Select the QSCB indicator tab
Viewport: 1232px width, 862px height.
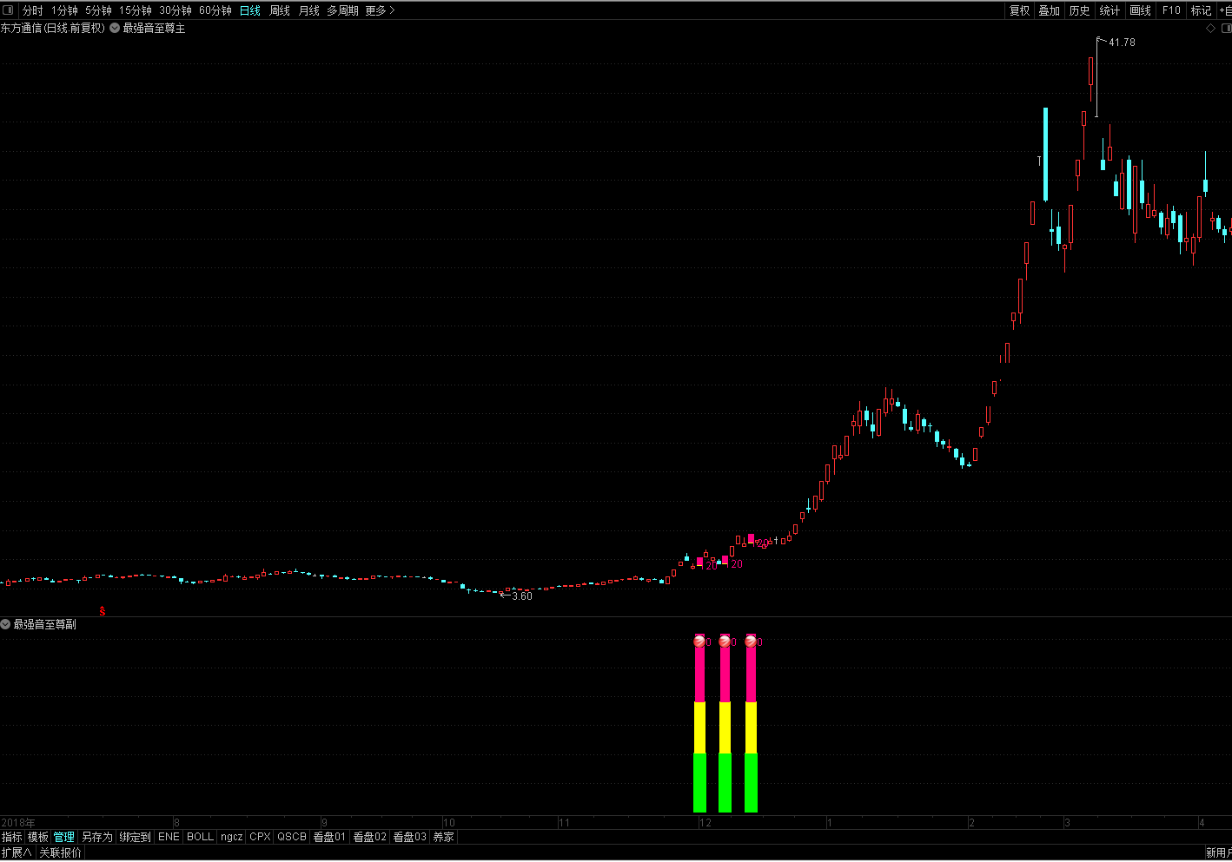(292, 837)
